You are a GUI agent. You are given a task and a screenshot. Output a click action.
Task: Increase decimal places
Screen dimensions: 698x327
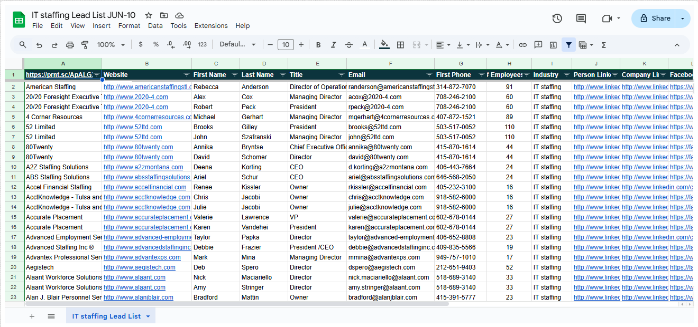187,45
